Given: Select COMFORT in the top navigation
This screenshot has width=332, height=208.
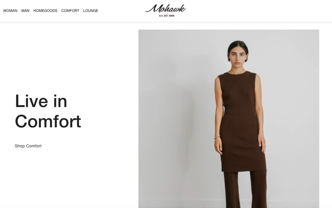Looking at the screenshot, I should click(70, 10).
